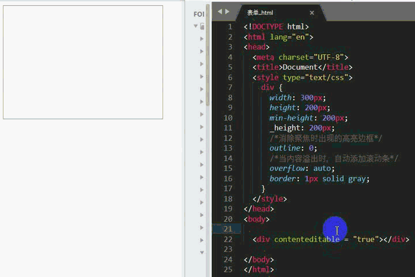Click the DOCTYPE keyword on line 1
The height and width of the screenshot is (277, 415).
click(267, 27)
